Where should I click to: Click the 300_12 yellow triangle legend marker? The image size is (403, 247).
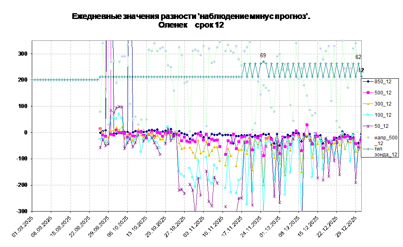point(368,104)
